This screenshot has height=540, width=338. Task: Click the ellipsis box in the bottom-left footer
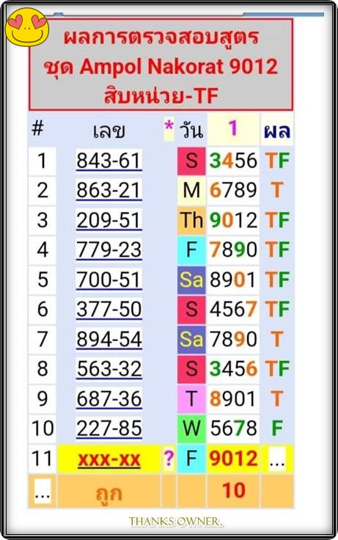[x=43, y=491]
